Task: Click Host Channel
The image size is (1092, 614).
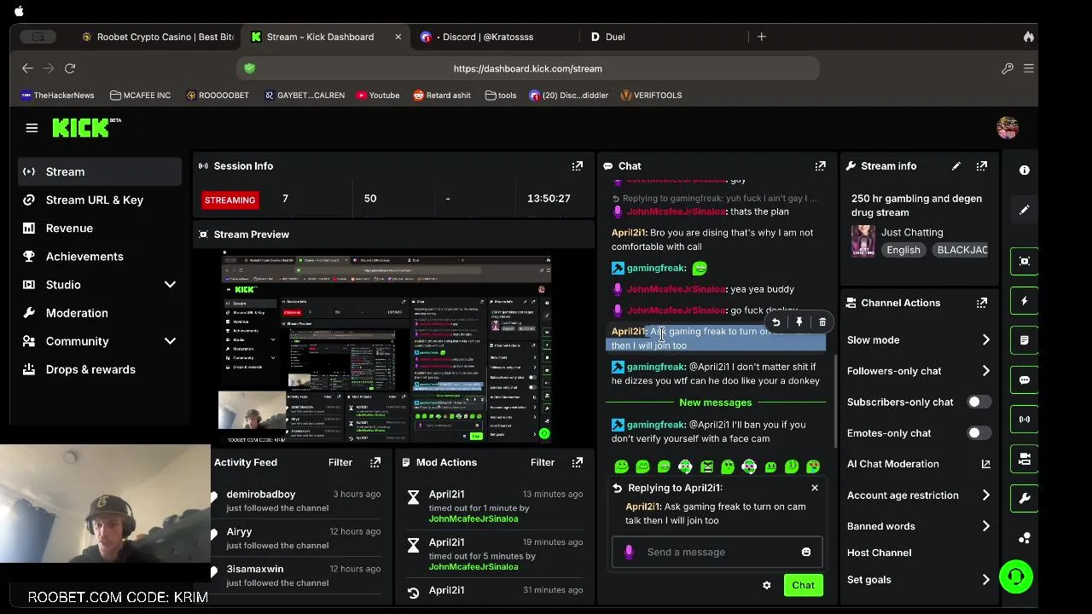Action: (x=879, y=553)
